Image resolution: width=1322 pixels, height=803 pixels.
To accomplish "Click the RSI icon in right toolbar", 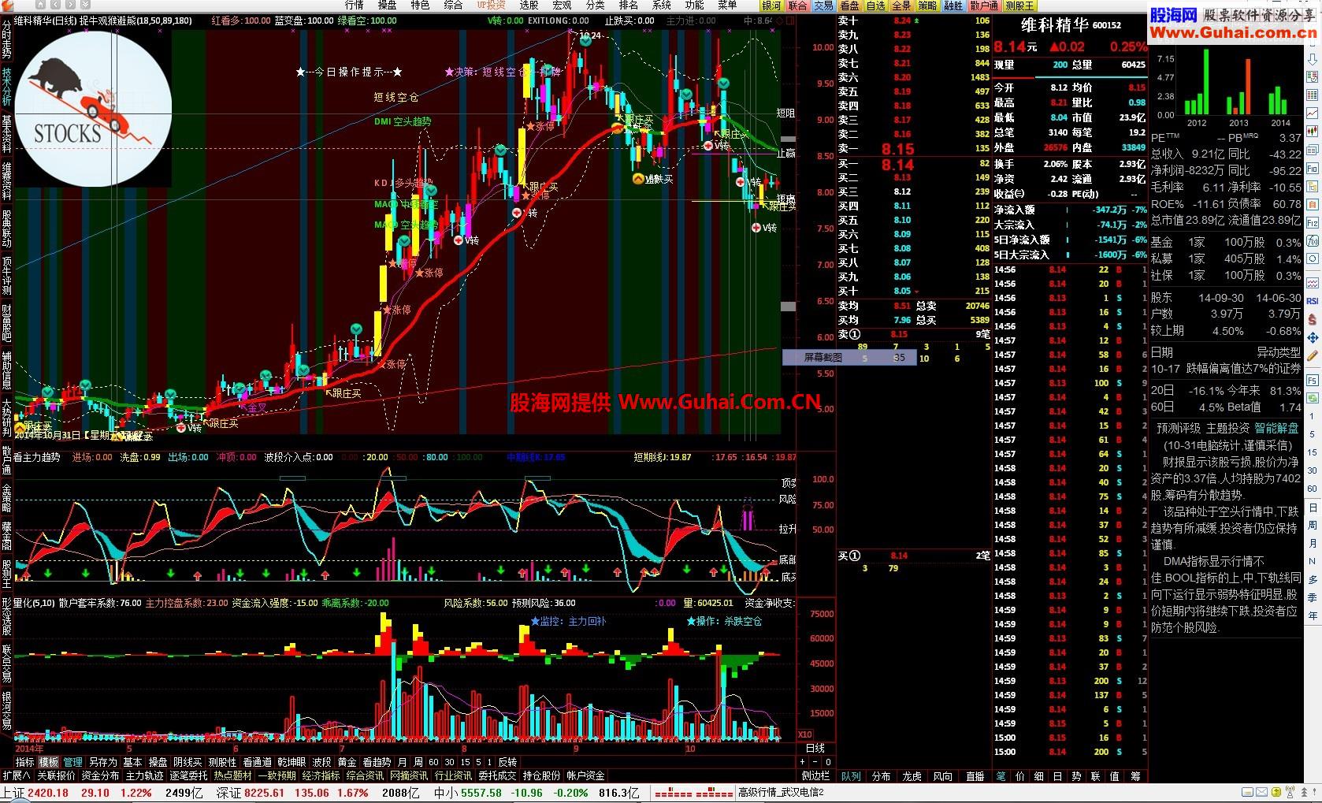I will click(x=1313, y=300).
